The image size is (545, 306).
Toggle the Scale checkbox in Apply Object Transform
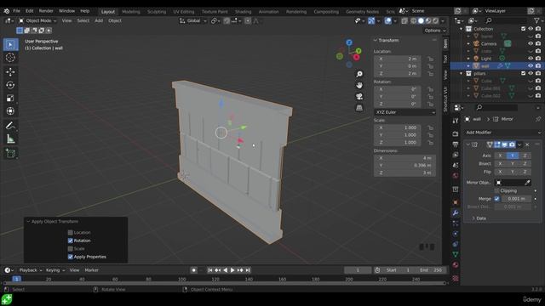(x=71, y=249)
